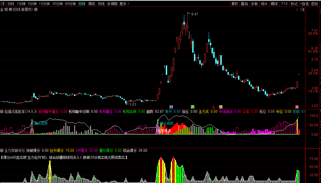Click 综合得分: 35.00 label
The image size is (321, 183).
tap(135, 151)
